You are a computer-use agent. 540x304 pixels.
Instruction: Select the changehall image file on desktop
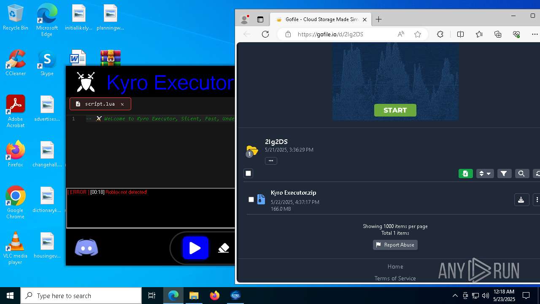click(47, 154)
